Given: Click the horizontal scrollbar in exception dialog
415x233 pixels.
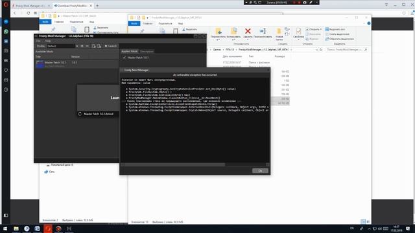Looking at the screenshot, I should click(174, 164).
